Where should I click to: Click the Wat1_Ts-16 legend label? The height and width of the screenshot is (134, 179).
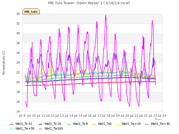(x=53, y=124)
